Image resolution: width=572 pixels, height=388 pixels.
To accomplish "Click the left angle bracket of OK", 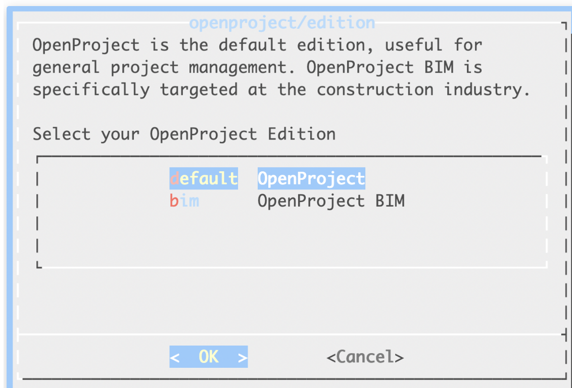I will pyautogui.click(x=175, y=358).
